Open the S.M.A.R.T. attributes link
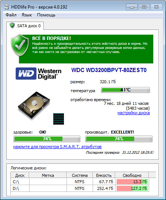The width and height of the screenshot is (166, 200). pos(57,147)
